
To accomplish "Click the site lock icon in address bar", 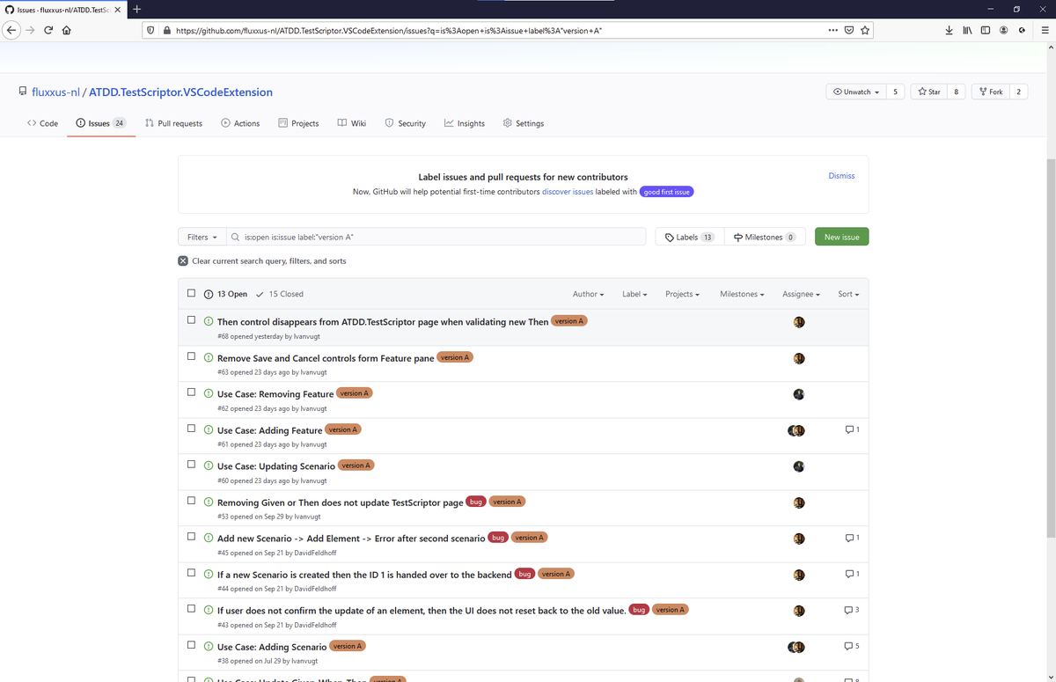I will [165, 30].
